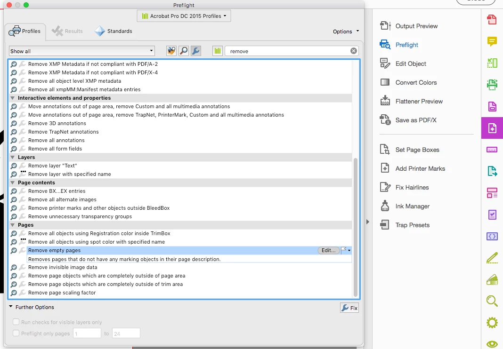The width and height of the screenshot is (503, 349).
Task: Click the magnifier icon beside Remove 3D annotations
Action: (14, 123)
